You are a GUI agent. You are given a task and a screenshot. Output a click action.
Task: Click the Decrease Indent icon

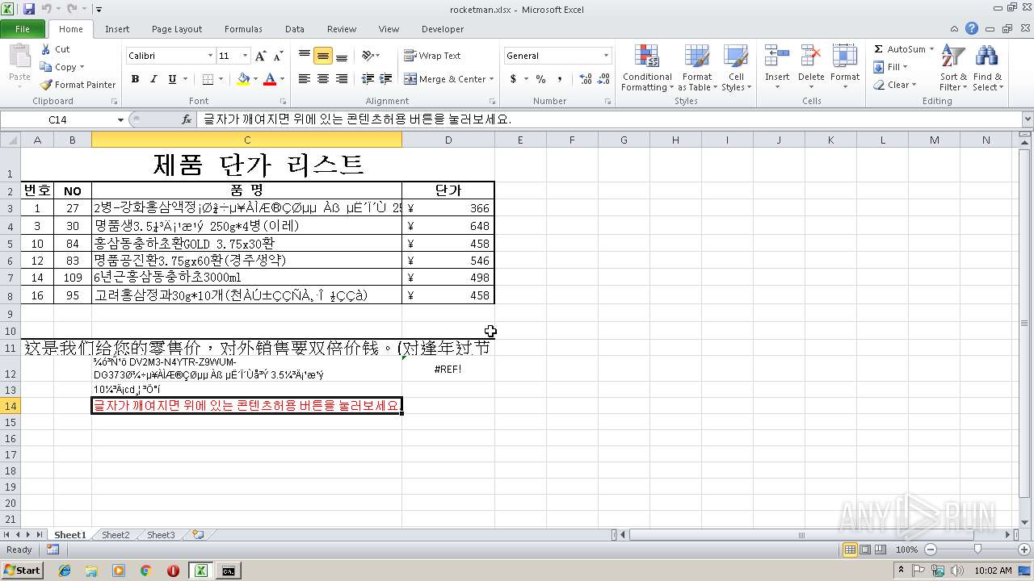click(x=368, y=79)
